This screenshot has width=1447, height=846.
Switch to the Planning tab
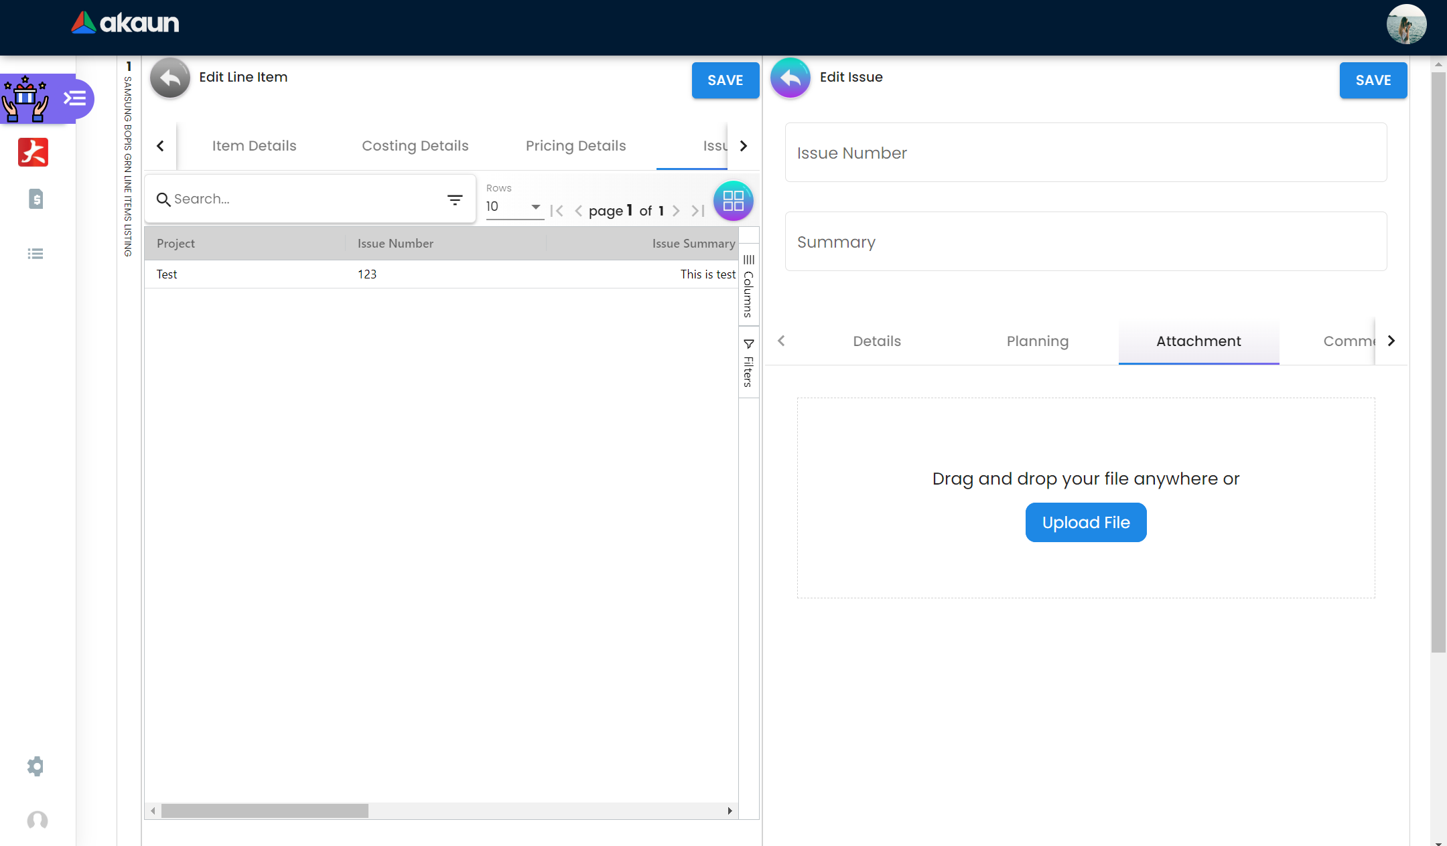point(1038,341)
